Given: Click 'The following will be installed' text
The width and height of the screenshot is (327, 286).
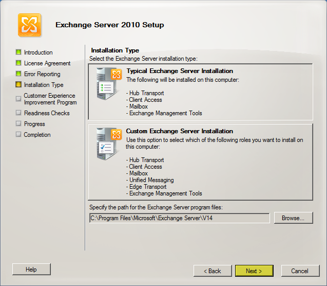Looking at the screenshot, I should click(x=183, y=80).
